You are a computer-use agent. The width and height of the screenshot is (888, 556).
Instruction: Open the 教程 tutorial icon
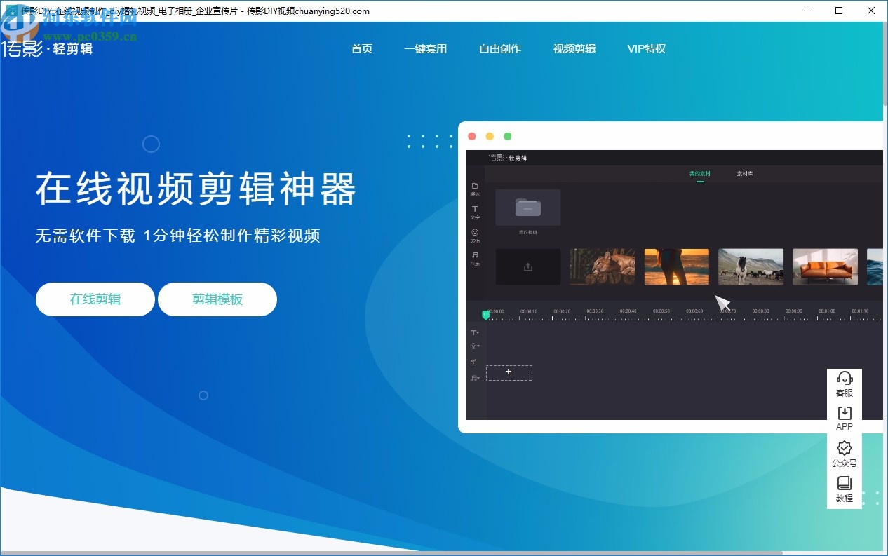[844, 483]
